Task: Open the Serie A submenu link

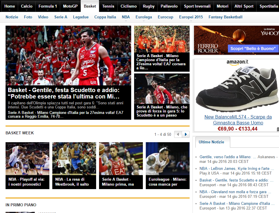Action: tap(61, 17)
